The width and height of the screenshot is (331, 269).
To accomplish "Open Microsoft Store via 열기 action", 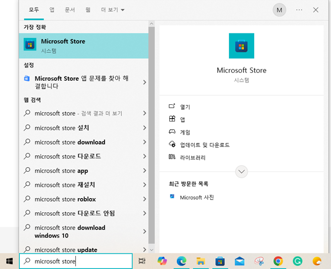I will tap(185, 107).
